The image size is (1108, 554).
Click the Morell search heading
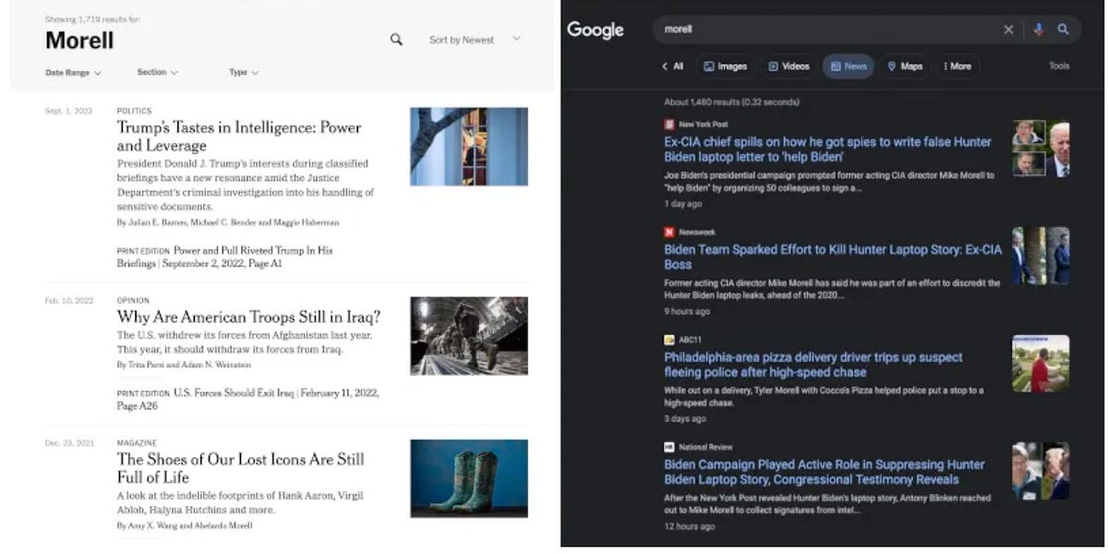pos(79,41)
